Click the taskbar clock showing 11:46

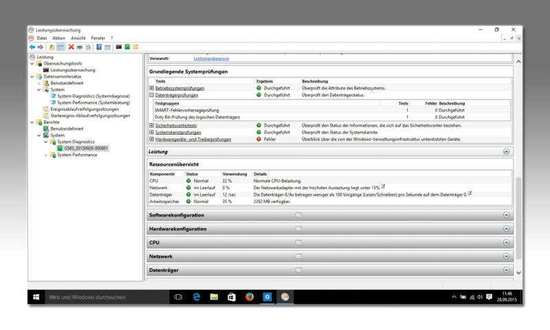[507, 297]
